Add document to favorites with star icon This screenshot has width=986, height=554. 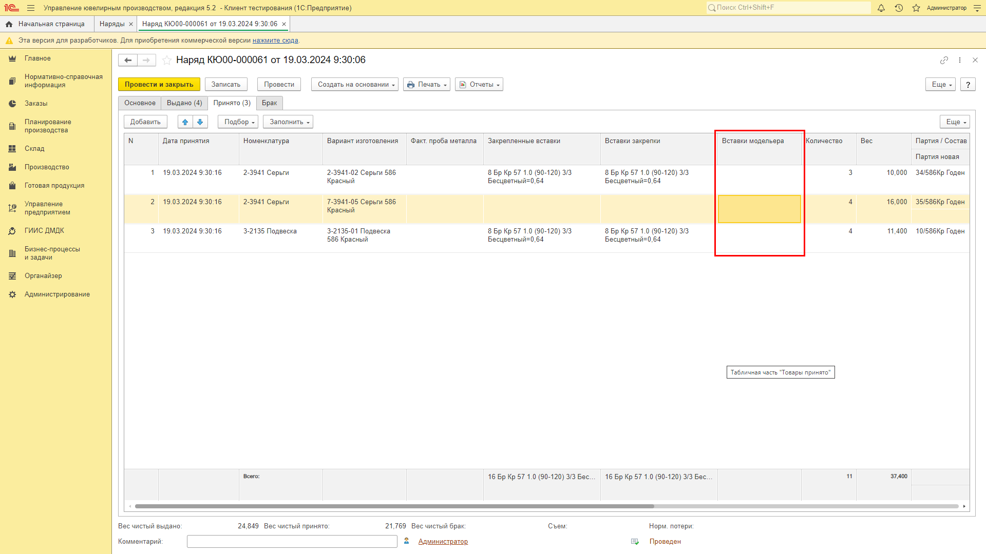click(167, 61)
